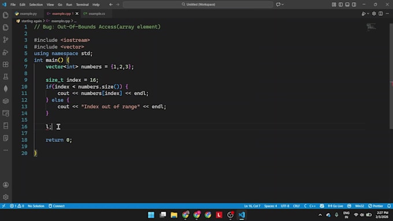Viewport: 393px width, 221px height.
Task: Change the UTF-8 encoding setting
Action: [285, 206]
